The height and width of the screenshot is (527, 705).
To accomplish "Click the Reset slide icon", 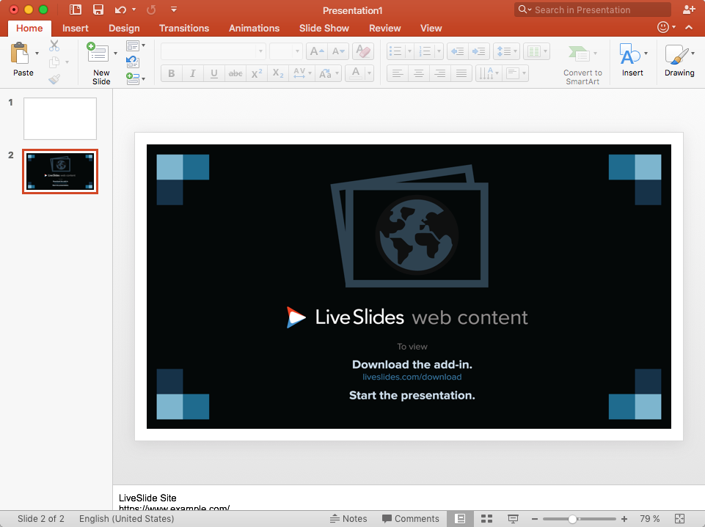I will tap(133, 62).
